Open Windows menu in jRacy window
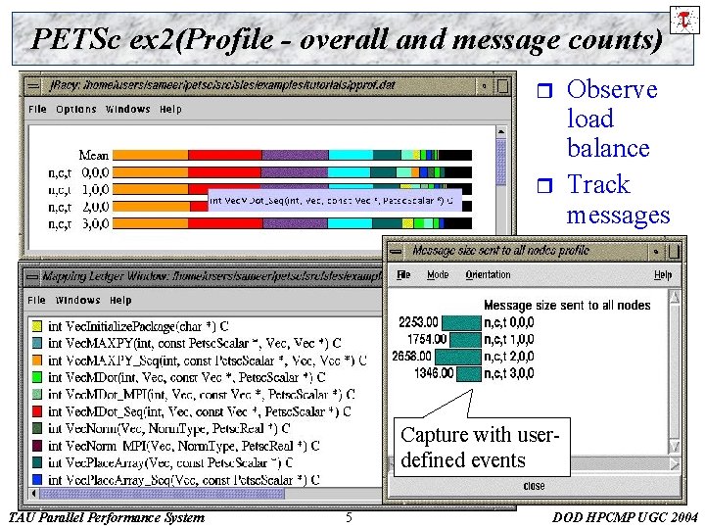Image resolution: width=705 pixels, height=529 pixels. pos(127,110)
